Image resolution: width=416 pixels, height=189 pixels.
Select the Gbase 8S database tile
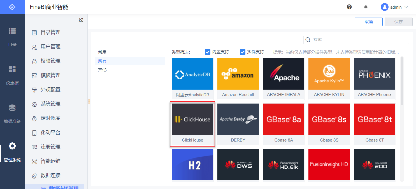point(329,124)
